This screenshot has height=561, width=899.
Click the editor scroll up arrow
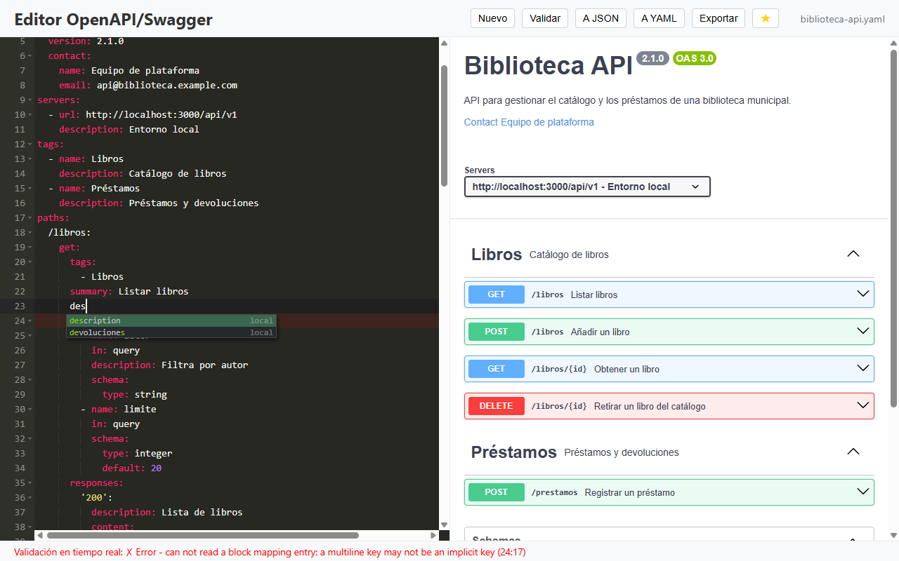pyautogui.click(x=444, y=43)
